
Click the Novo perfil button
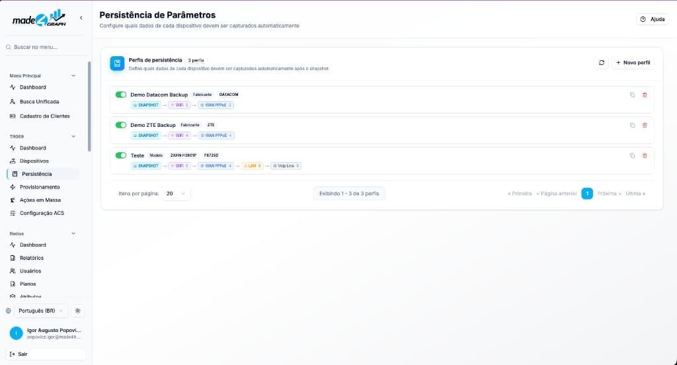click(633, 63)
